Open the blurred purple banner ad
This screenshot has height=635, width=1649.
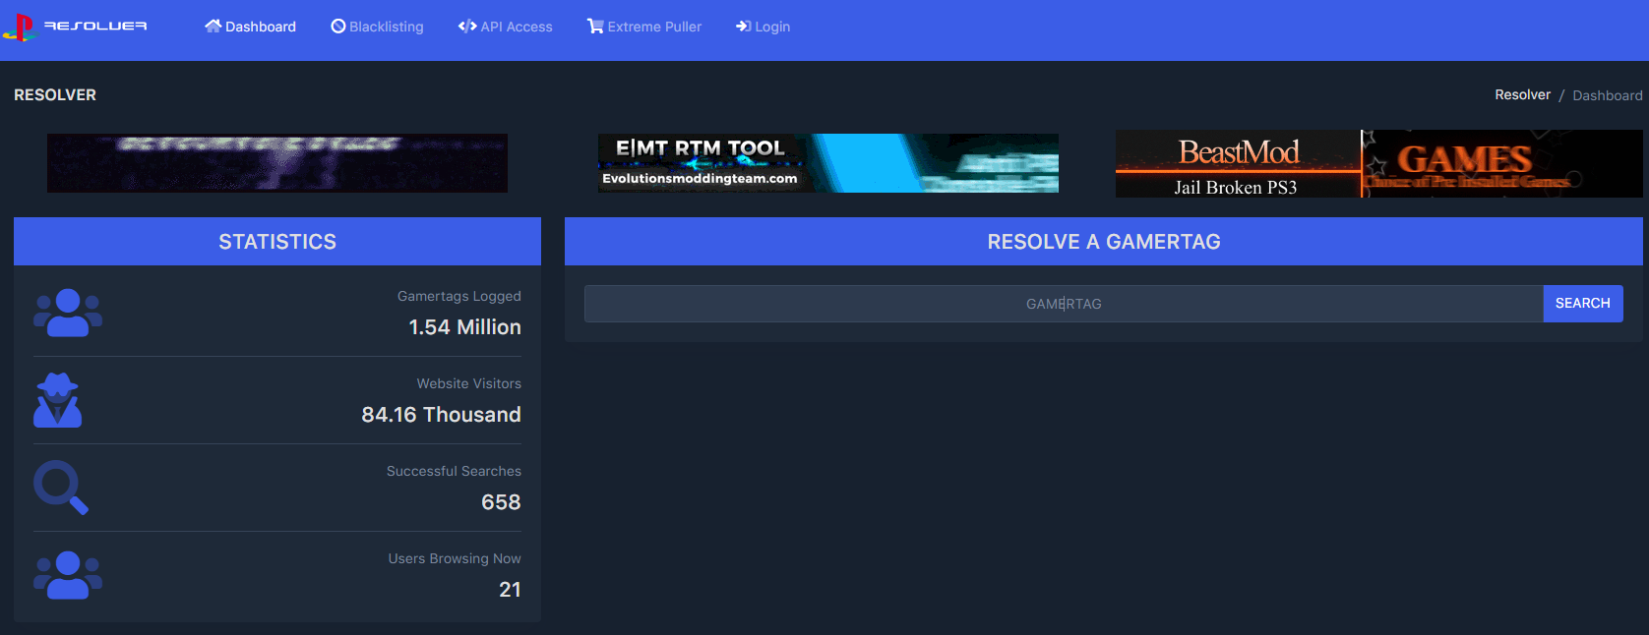point(277,163)
